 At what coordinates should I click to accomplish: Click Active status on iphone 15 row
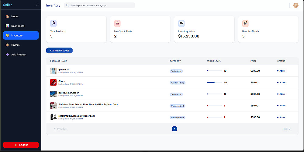[281, 71]
